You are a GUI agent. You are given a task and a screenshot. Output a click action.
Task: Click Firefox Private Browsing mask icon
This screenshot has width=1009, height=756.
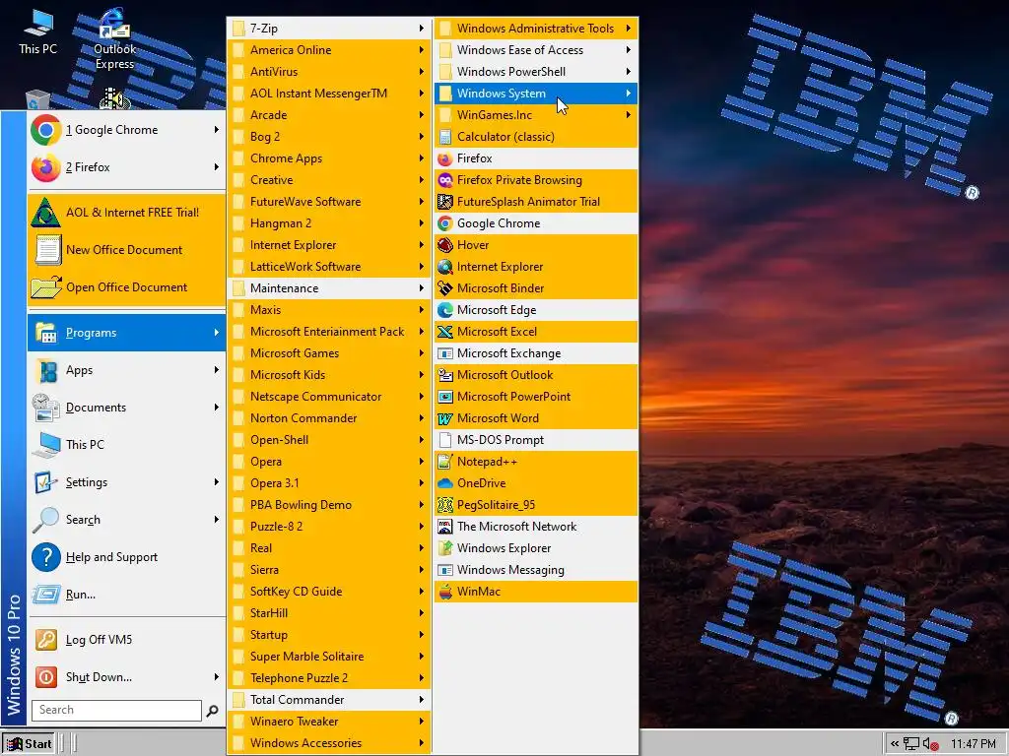pyautogui.click(x=444, y=180)
